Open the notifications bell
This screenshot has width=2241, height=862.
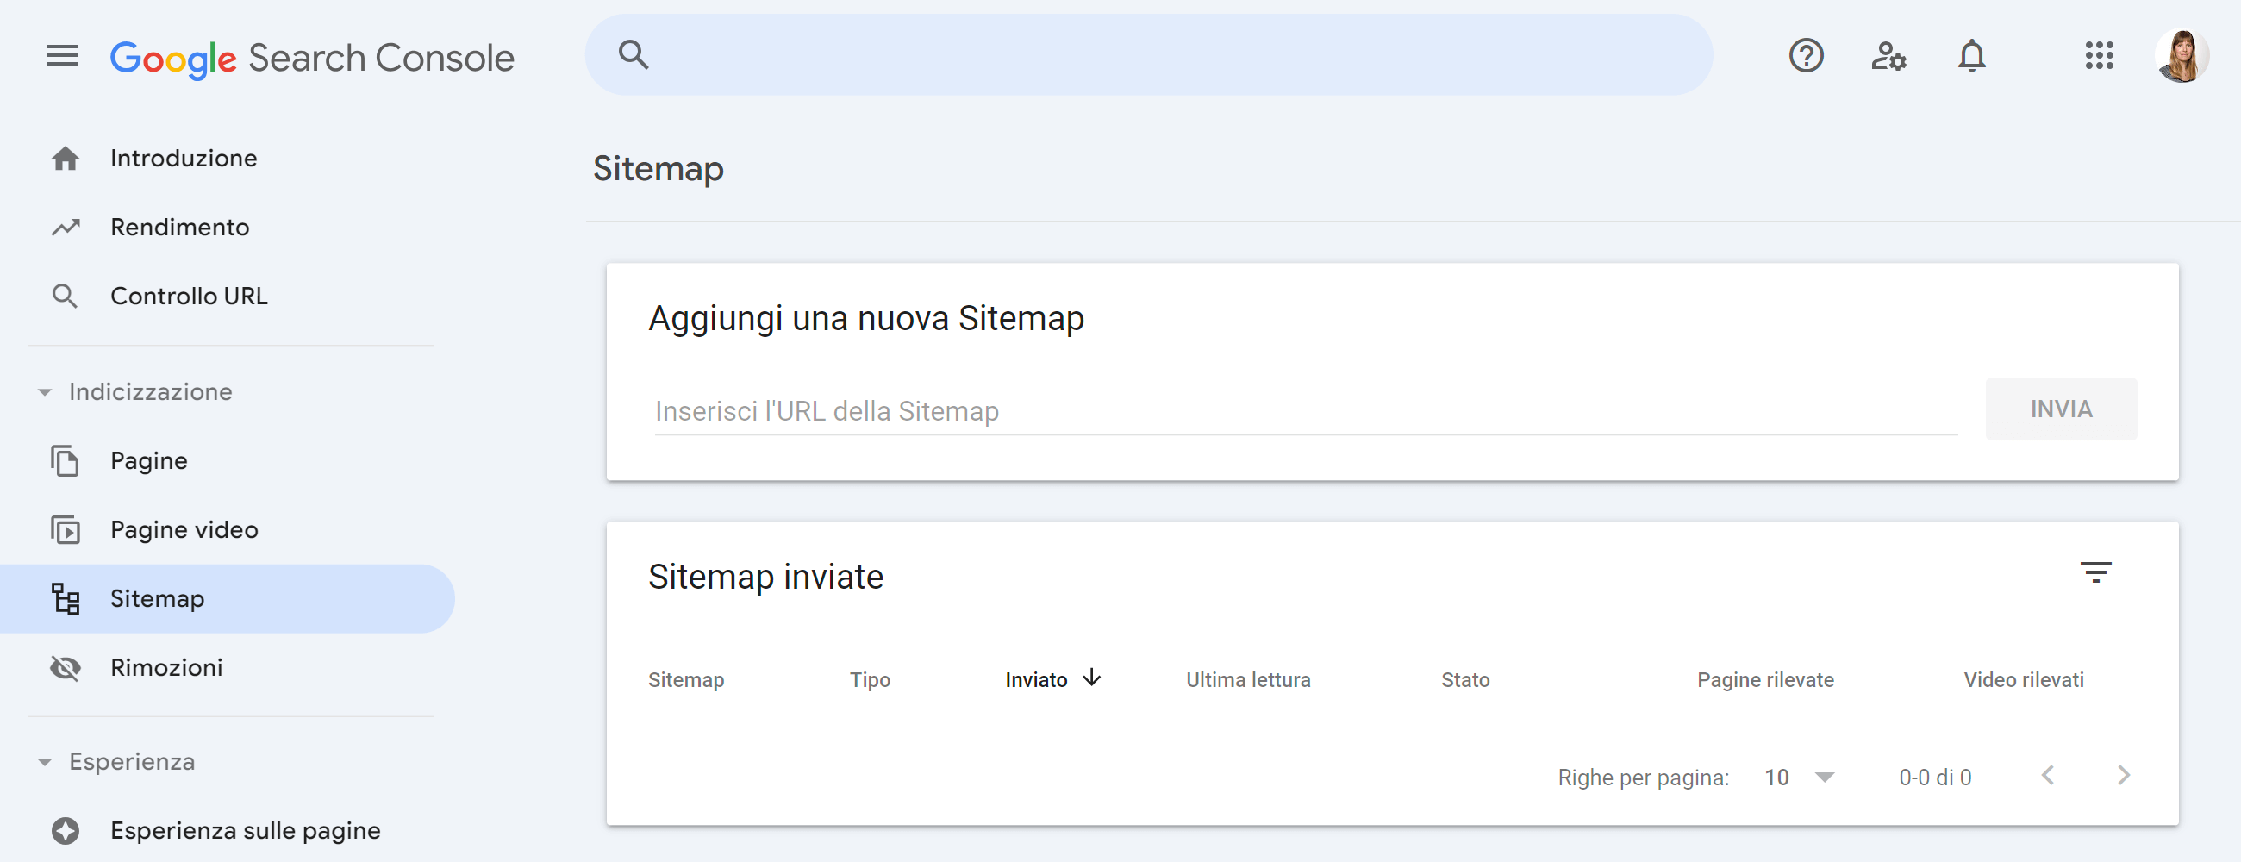pos(1971,56)
